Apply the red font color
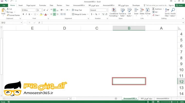Image resolution: width=185 pixels, height=103 pixels. [46, 14]
